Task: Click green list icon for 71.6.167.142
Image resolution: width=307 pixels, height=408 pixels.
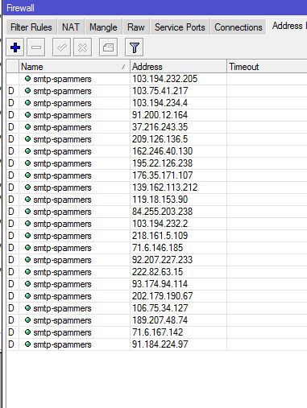Action: click(x=27, y=332)
